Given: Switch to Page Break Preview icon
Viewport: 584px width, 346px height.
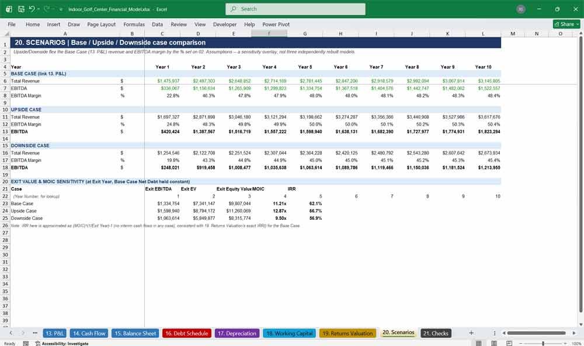Looking at the screenshot, I should (509, 343).
